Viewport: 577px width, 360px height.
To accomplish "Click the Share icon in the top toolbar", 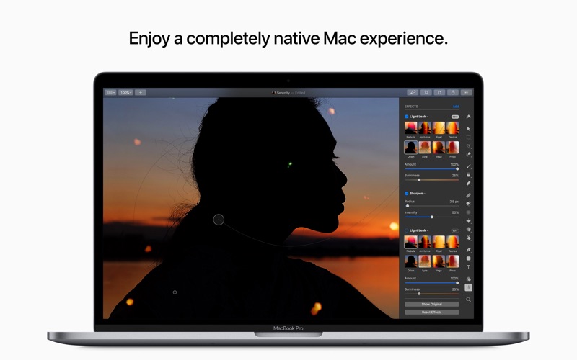I will 453,93.
